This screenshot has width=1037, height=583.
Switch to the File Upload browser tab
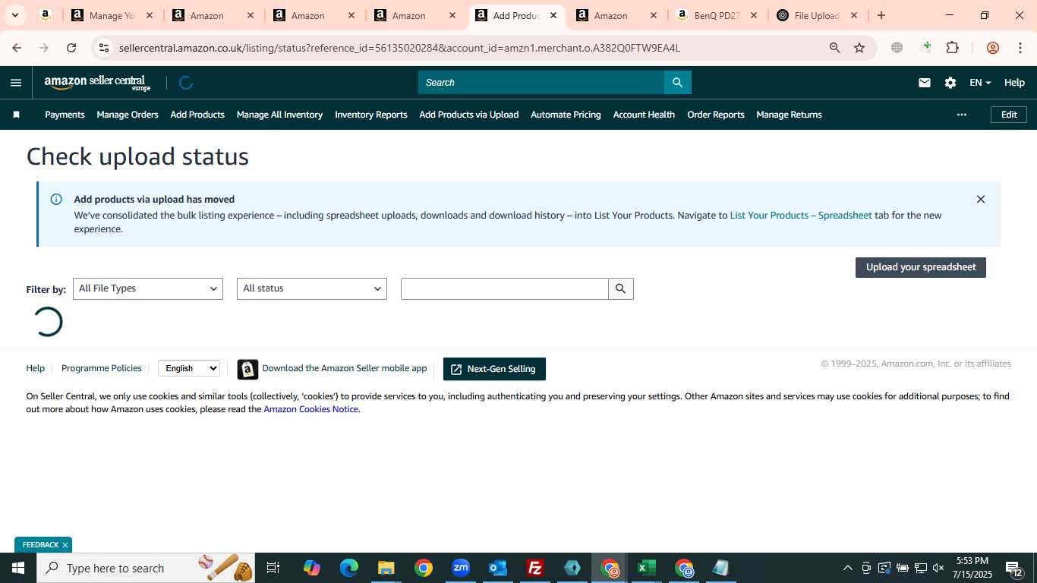818,15
